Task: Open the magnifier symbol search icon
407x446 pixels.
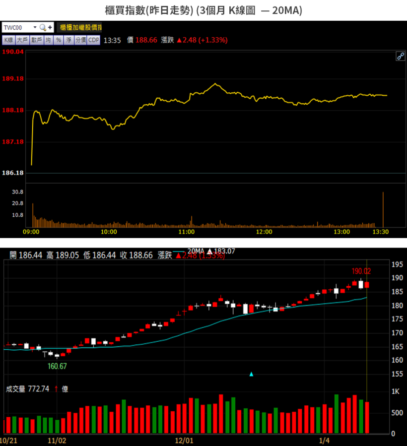Action: coord(43,28)
